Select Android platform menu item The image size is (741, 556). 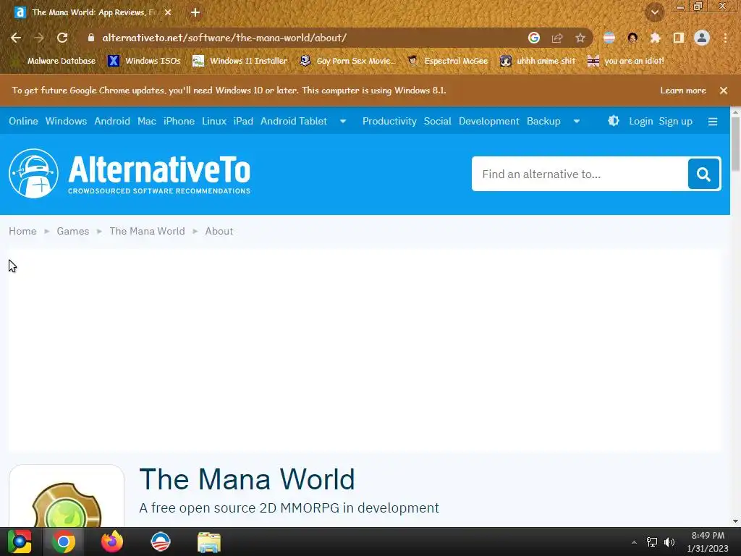pyautogui.click(x=112, y=121)
